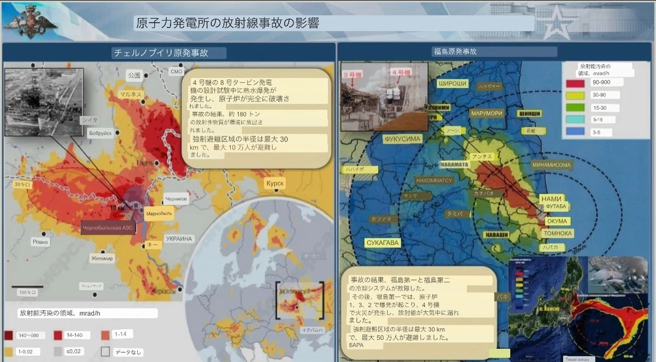Click the ШИРОШИ map label

[x=453, y=83]
